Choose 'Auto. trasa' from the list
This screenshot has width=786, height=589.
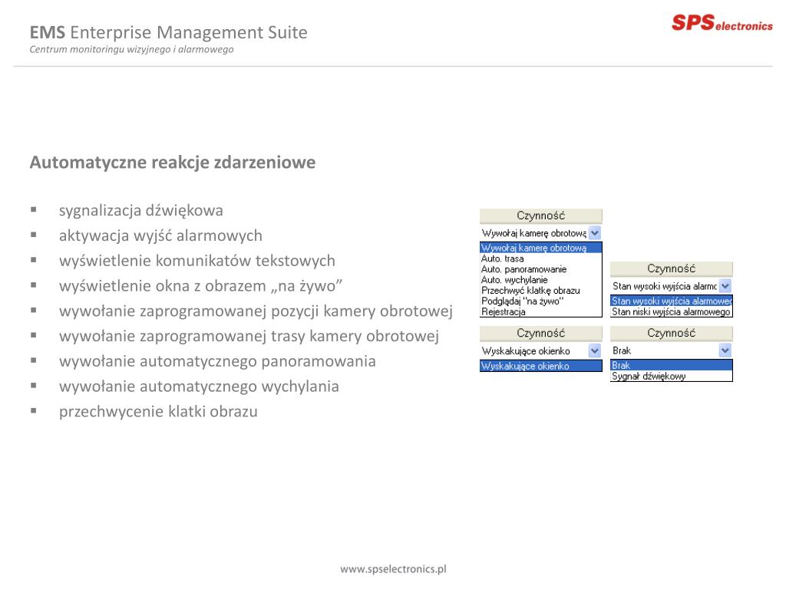point(541,258)
